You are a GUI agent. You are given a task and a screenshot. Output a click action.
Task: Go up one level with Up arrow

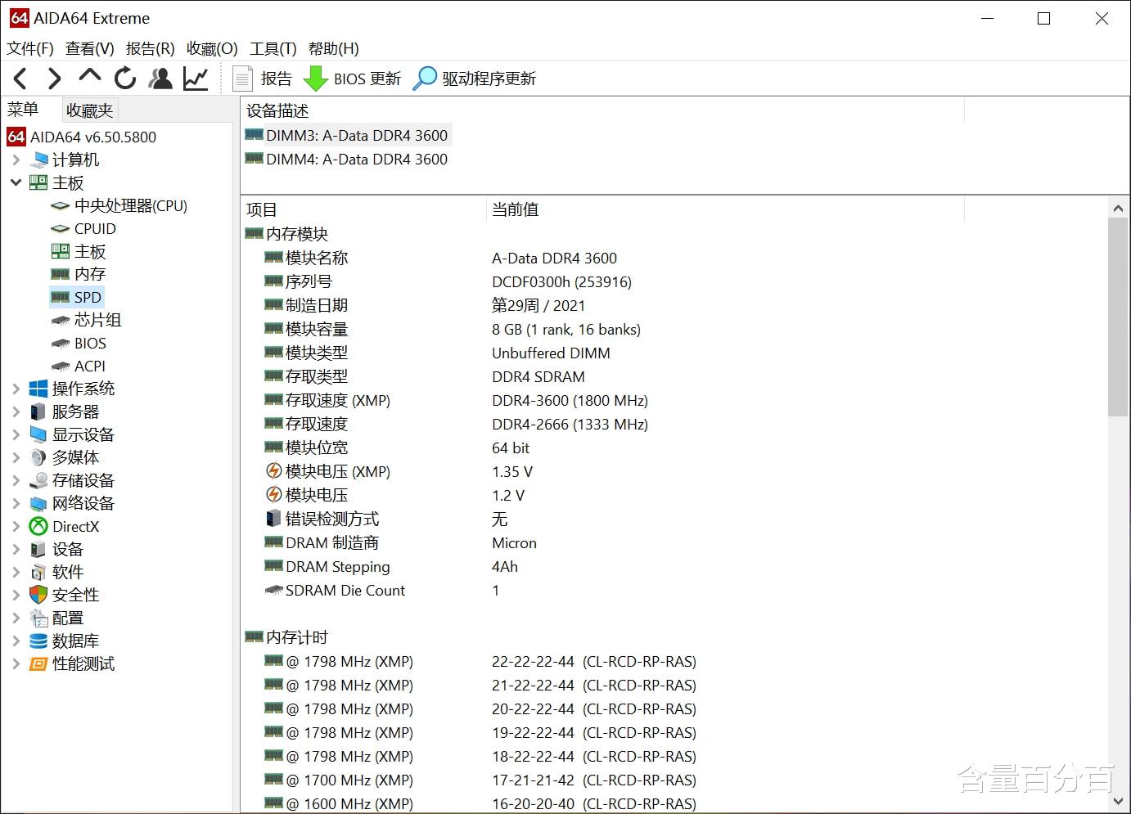point(89,76)
